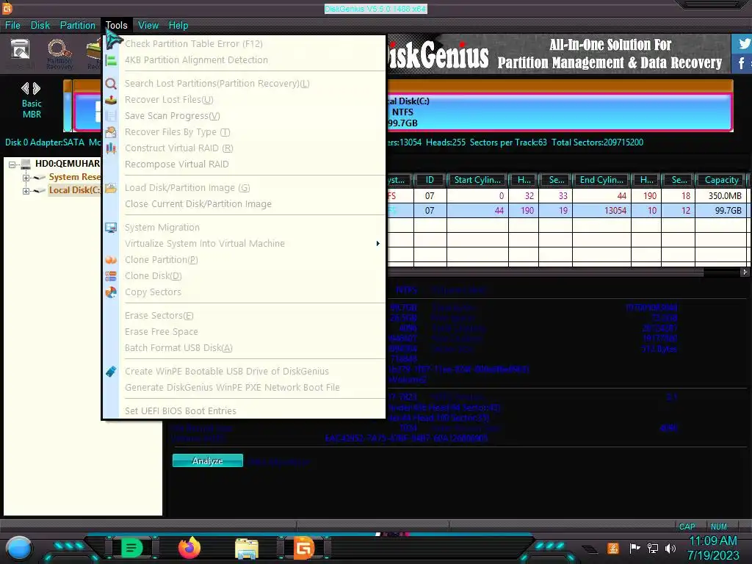Click the Partition Recovery magnifier toolbar icon
This screenshot has height=564, width=752.
tap(59, 50)
